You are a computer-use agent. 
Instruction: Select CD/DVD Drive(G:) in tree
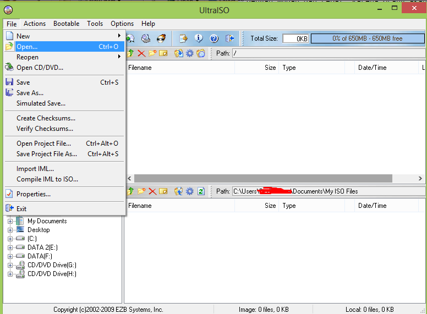click(x=52, y=265)
